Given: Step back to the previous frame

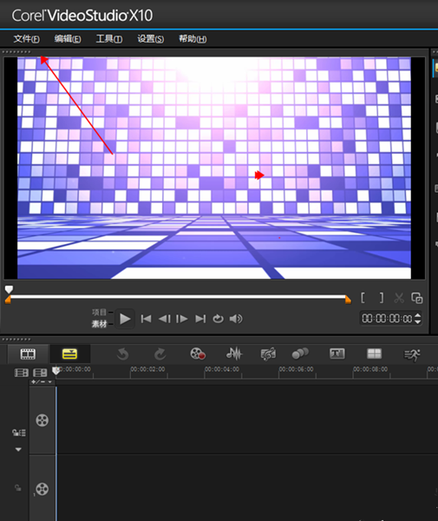Looking at the screenshot, I should [x=164, y=319].
